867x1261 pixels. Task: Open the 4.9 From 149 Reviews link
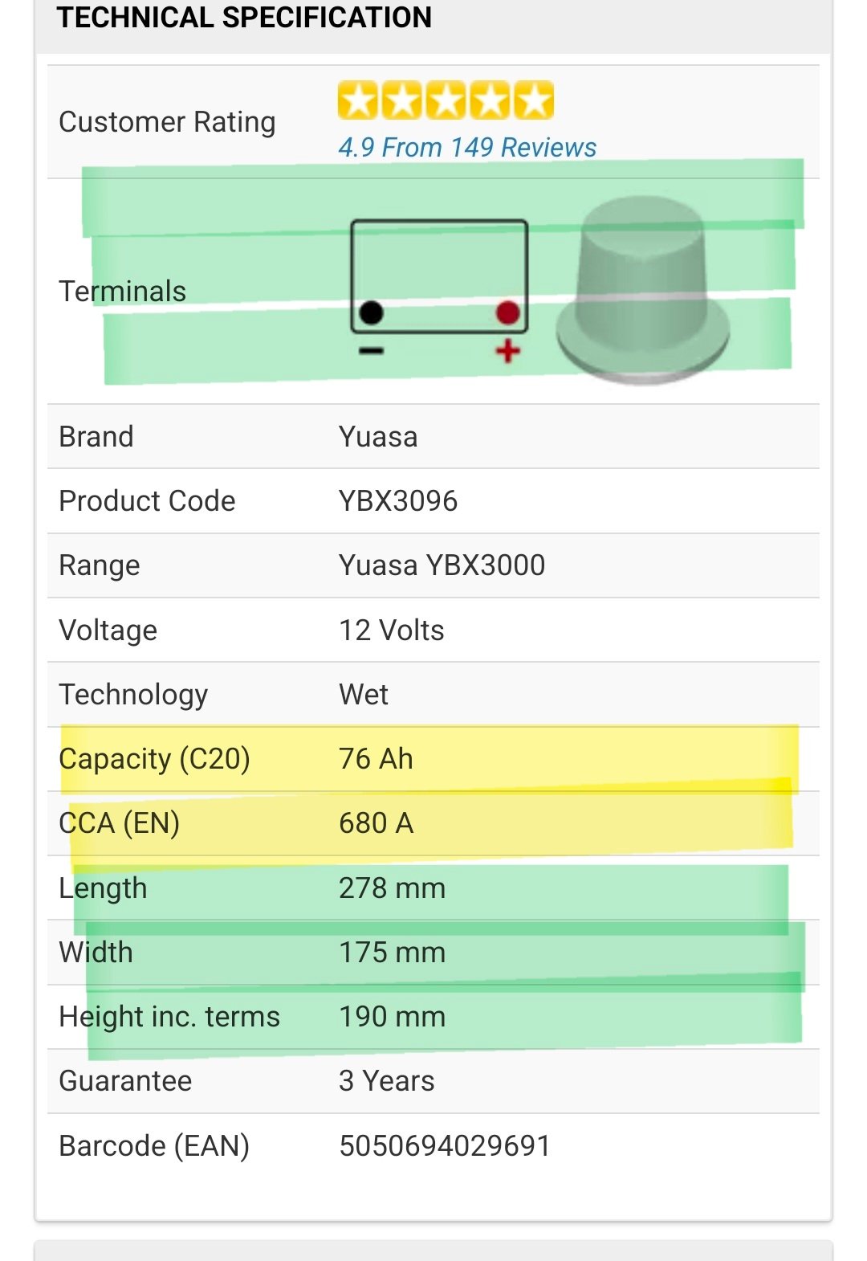pos(467,147)
